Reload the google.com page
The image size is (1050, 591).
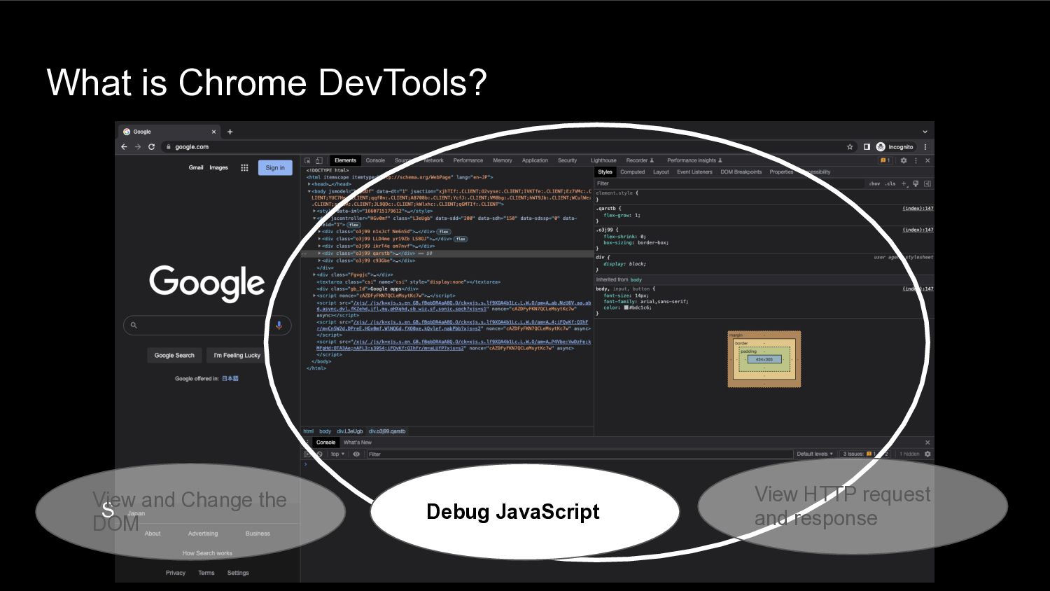(x=151, y=147)
